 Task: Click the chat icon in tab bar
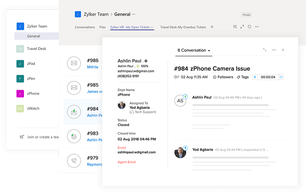click(235, 27)
